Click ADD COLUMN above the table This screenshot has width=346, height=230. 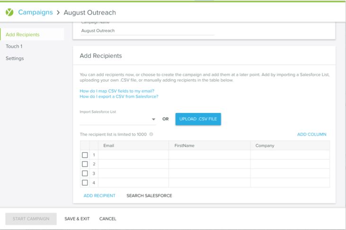[311, 134]
